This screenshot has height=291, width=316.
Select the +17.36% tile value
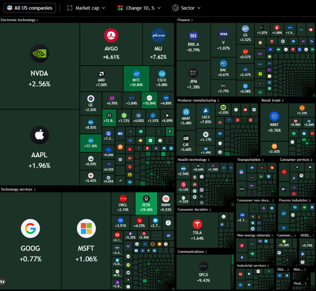pos(90,146)
